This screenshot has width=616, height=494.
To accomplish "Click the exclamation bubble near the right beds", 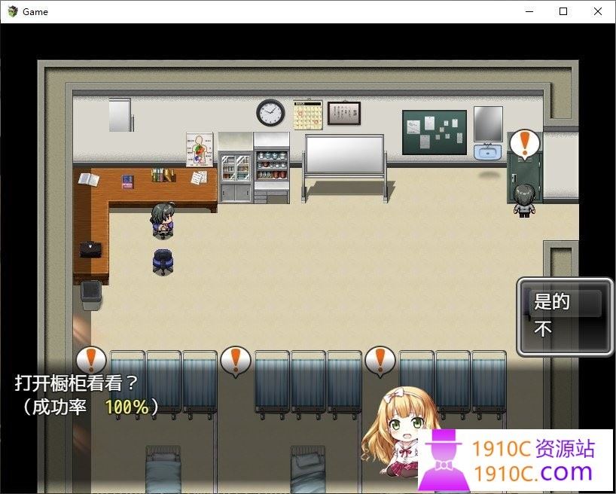I will coord(379,361).
